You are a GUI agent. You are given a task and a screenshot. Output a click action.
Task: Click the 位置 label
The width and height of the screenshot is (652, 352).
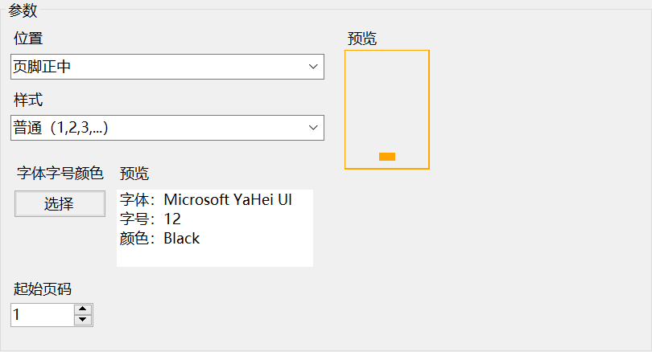[x=28, y=39]
